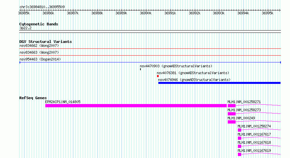Select the 3p22.2 band label
The image size is (290, 158).
(25, 28)
